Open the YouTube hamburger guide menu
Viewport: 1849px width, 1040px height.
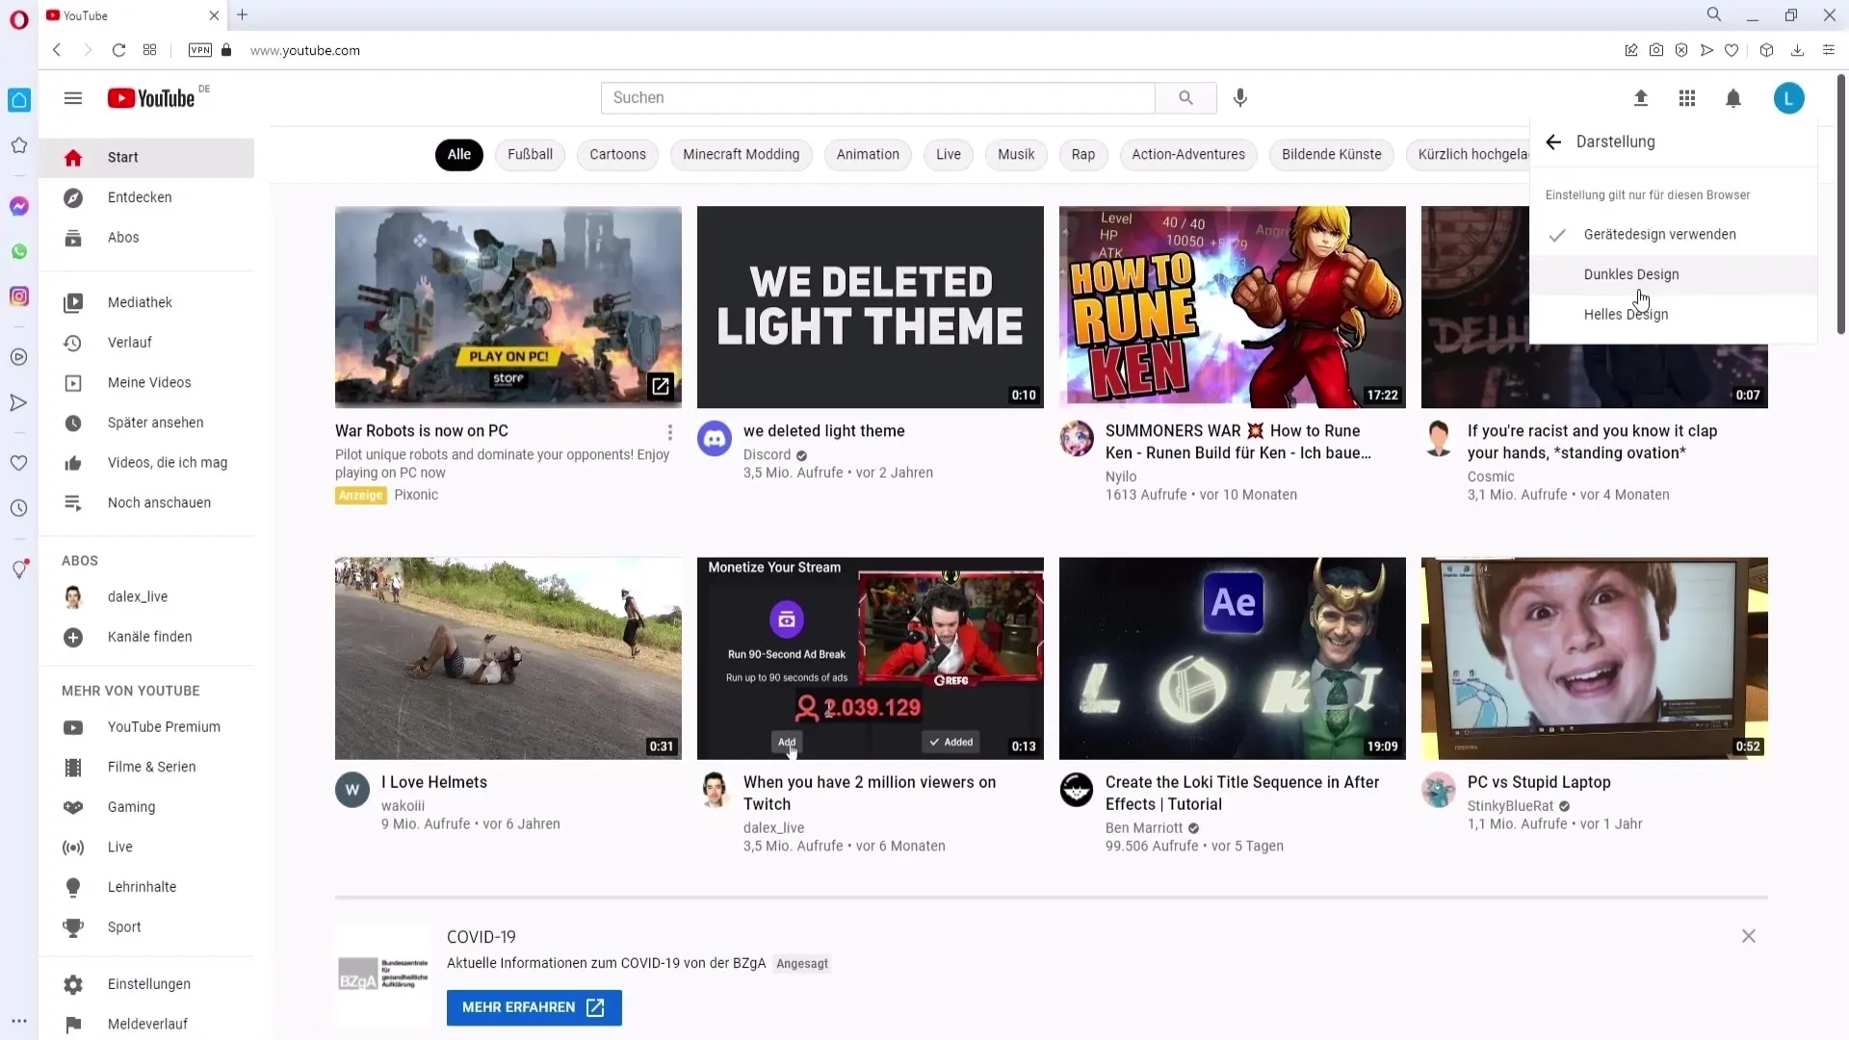click(73, 98)
